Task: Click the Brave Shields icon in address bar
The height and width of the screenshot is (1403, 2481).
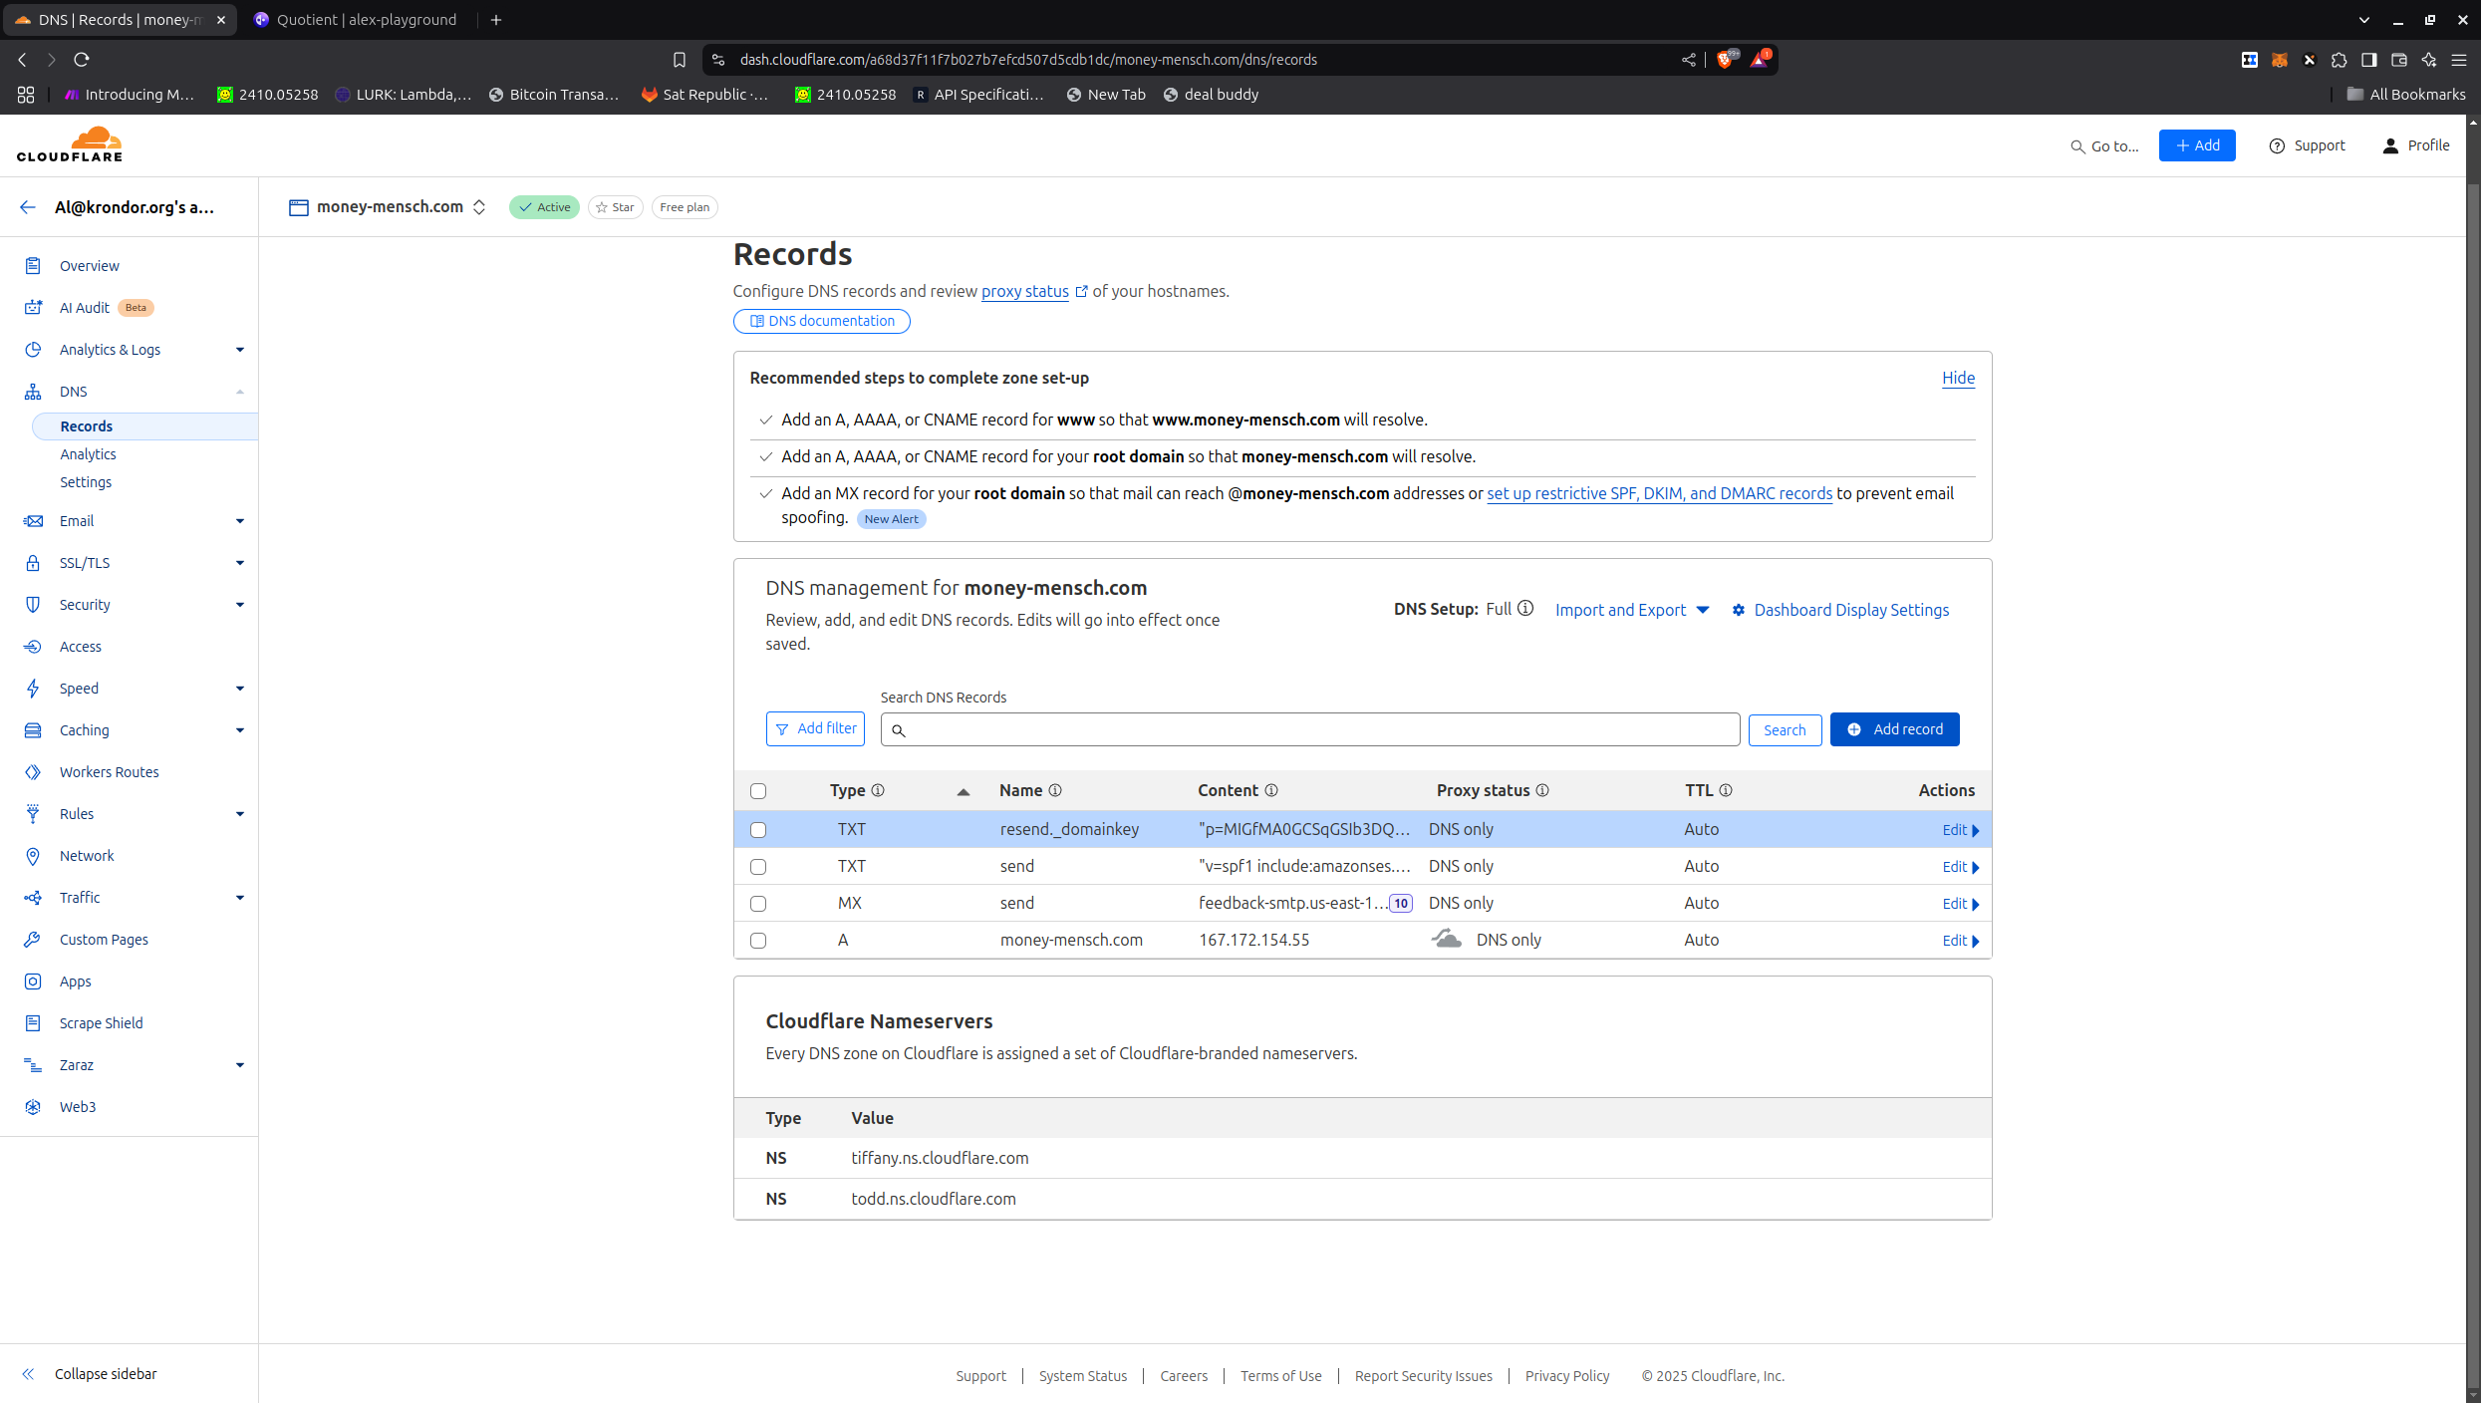Action: coord(1725,60)
